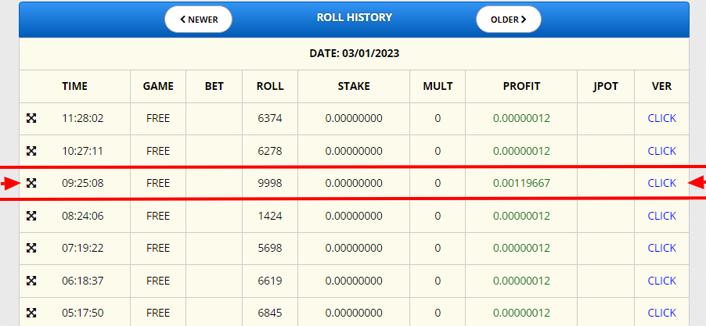The height and width of the screenshot is (326, 706).
Task: Click profit value in 11:28:02 row
Action: pyautogui.click(x=521, y=118)
